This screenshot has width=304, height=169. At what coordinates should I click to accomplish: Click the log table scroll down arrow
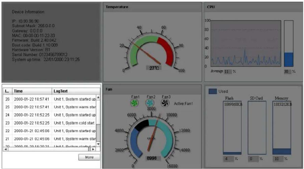[x=98, y=144]
